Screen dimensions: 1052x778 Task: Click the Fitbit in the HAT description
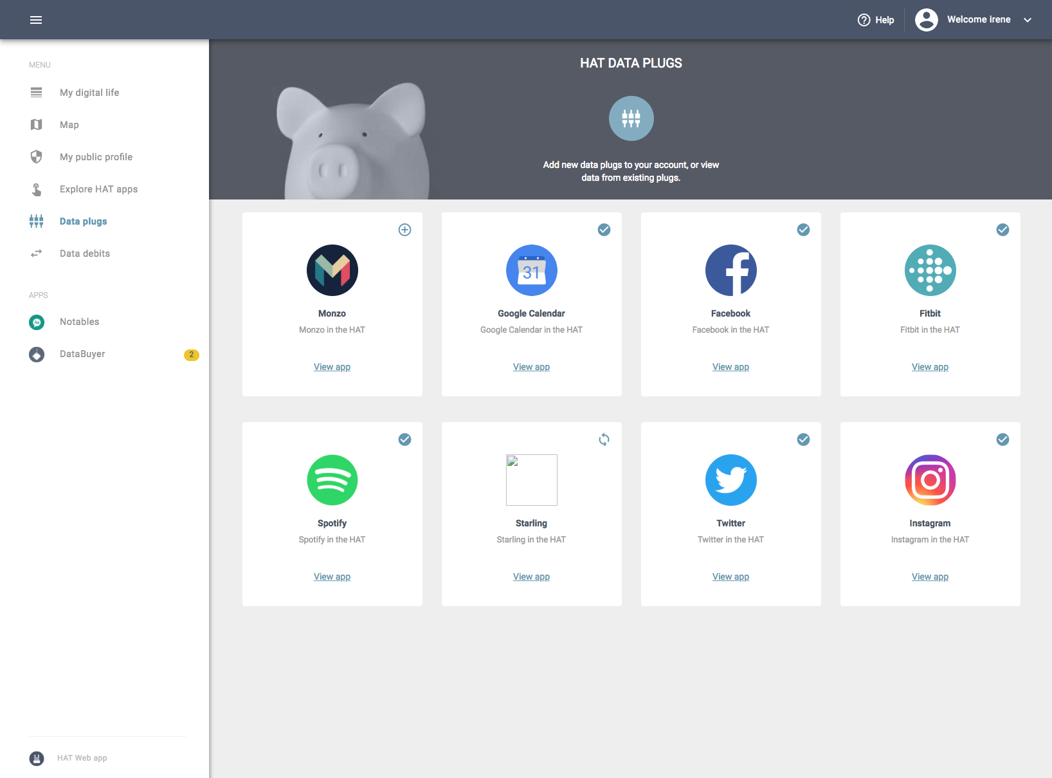[x=930, y=329]
